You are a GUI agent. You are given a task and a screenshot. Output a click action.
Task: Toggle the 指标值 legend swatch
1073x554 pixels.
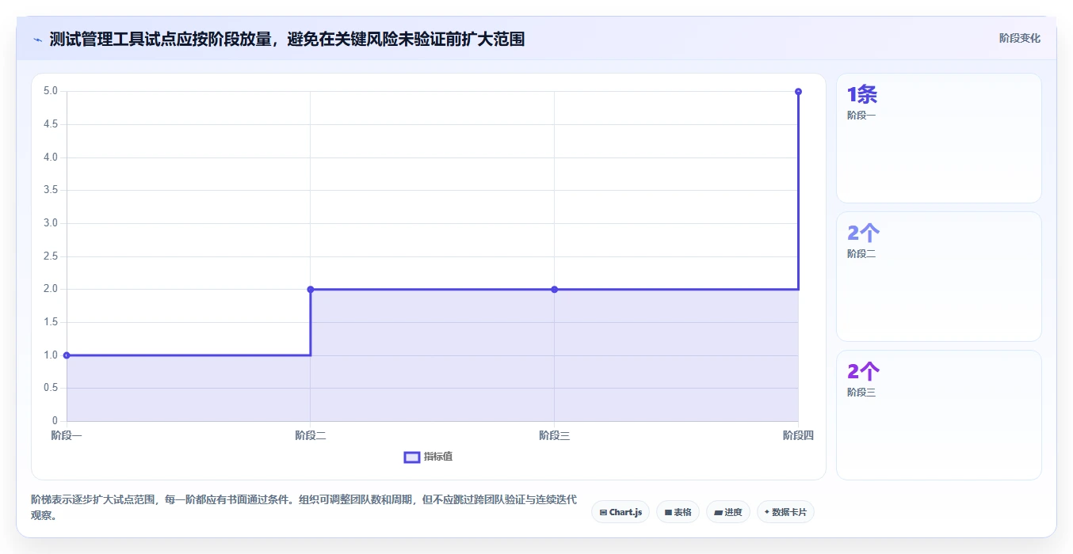tap(412, 457)
